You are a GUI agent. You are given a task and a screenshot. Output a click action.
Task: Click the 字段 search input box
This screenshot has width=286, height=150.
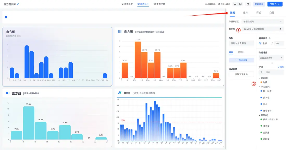coord(271,72)
